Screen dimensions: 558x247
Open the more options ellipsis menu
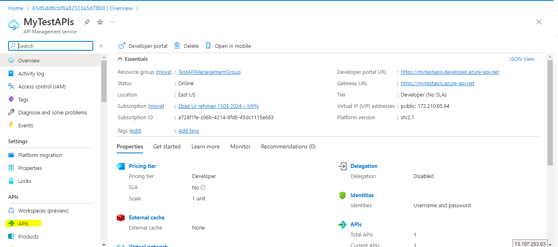[113, 22]
